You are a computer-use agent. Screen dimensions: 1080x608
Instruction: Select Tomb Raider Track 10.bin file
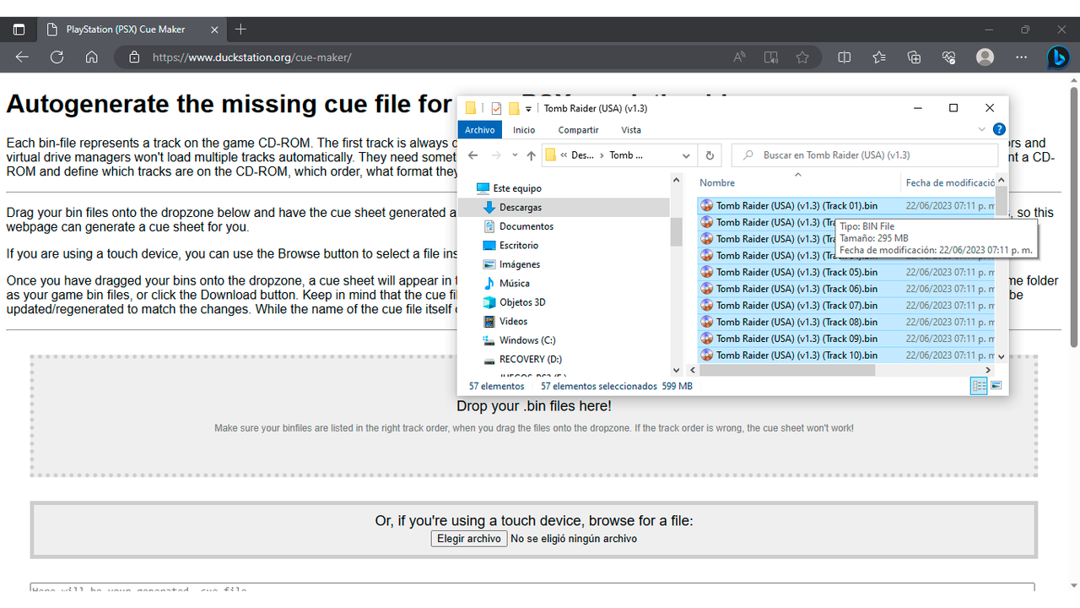(846, 355)
